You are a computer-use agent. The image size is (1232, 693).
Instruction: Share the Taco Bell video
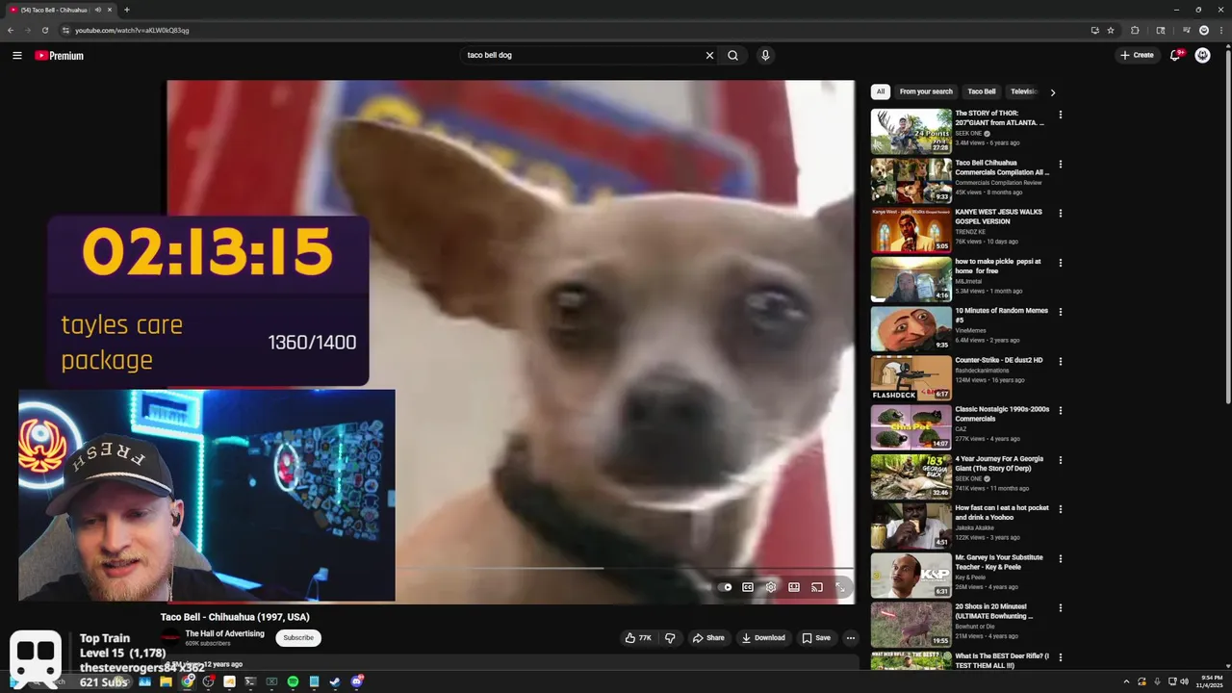pos(708,638)
